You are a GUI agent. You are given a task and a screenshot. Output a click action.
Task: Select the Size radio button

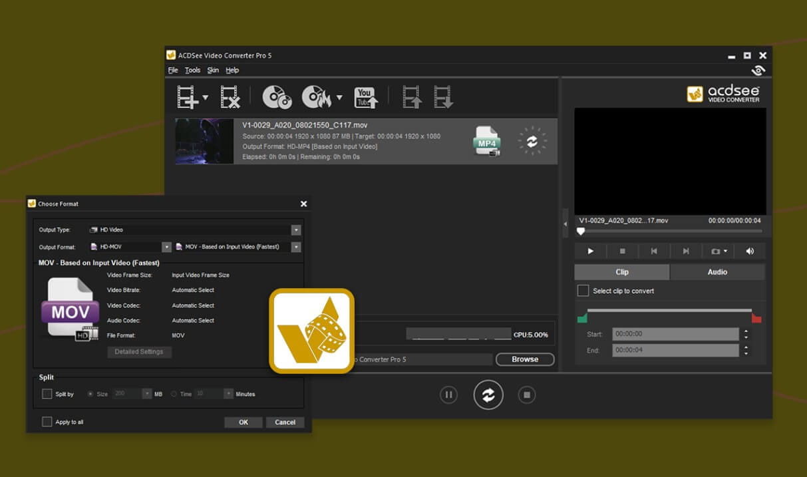tap(90, 394)
